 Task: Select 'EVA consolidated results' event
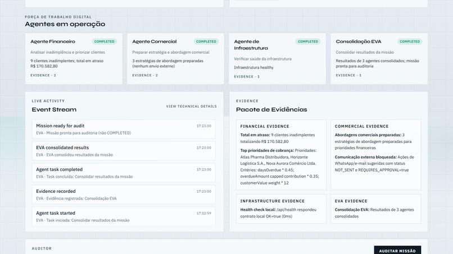124,151
